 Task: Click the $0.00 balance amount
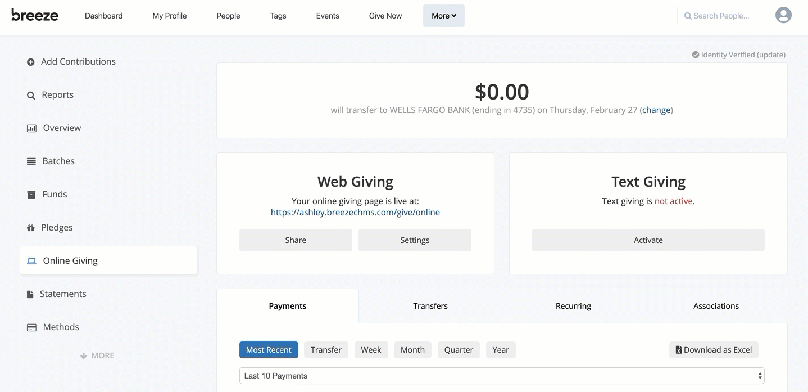point(502,92)
